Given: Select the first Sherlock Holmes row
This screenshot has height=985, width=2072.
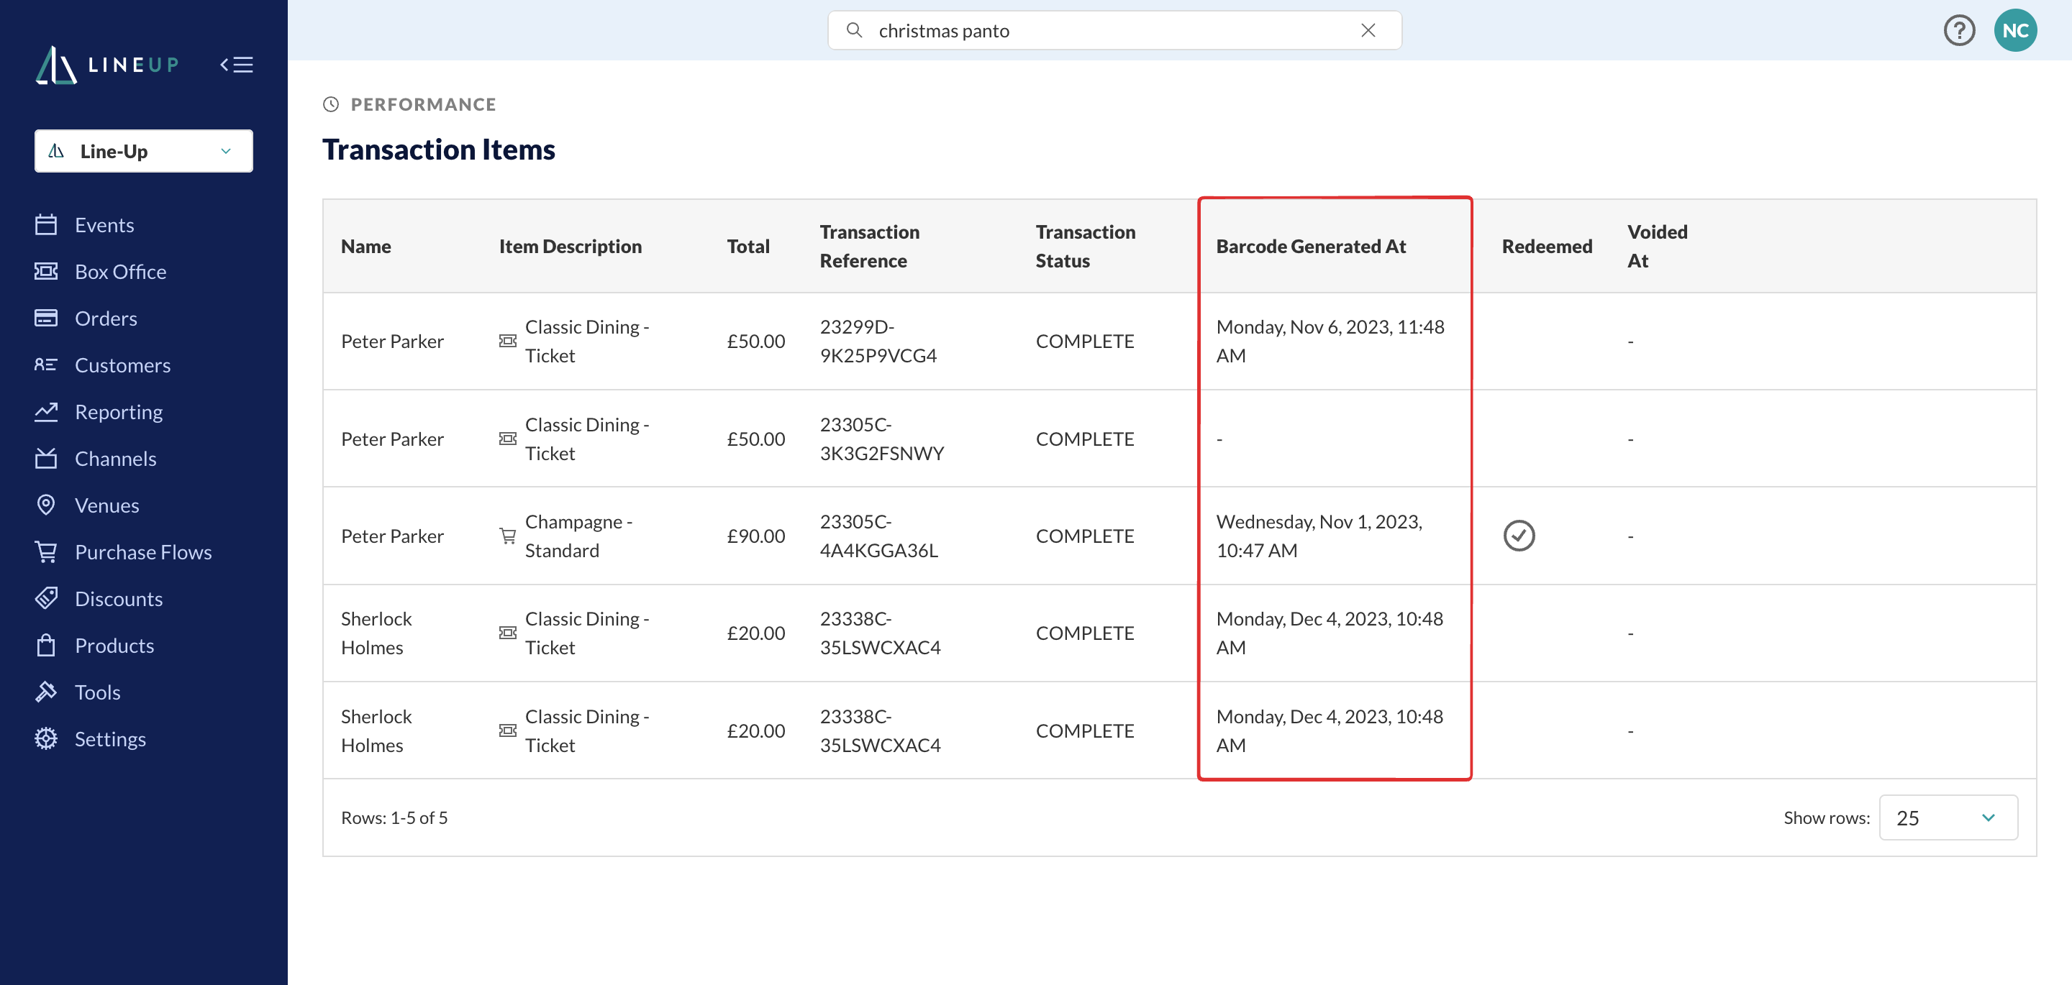Looking at the screenshot, I should pos(1178,633).
